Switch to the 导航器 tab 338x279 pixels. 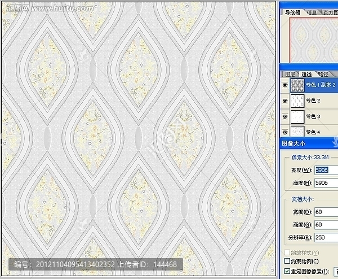pyautogui.click(x=292, y=12)
